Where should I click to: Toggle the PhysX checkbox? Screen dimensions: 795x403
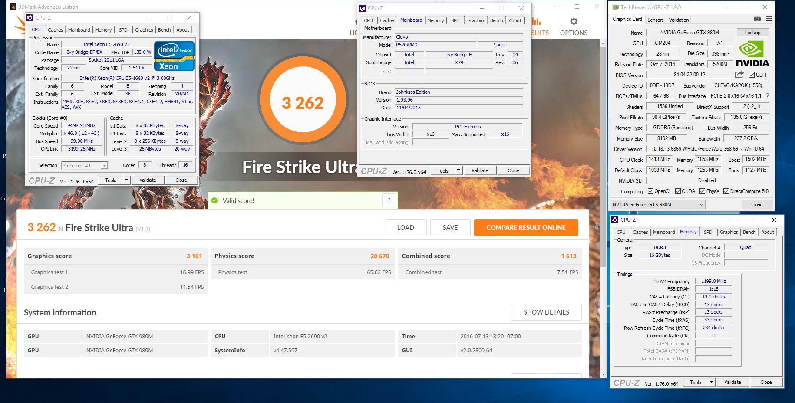(x=702, y=191)
